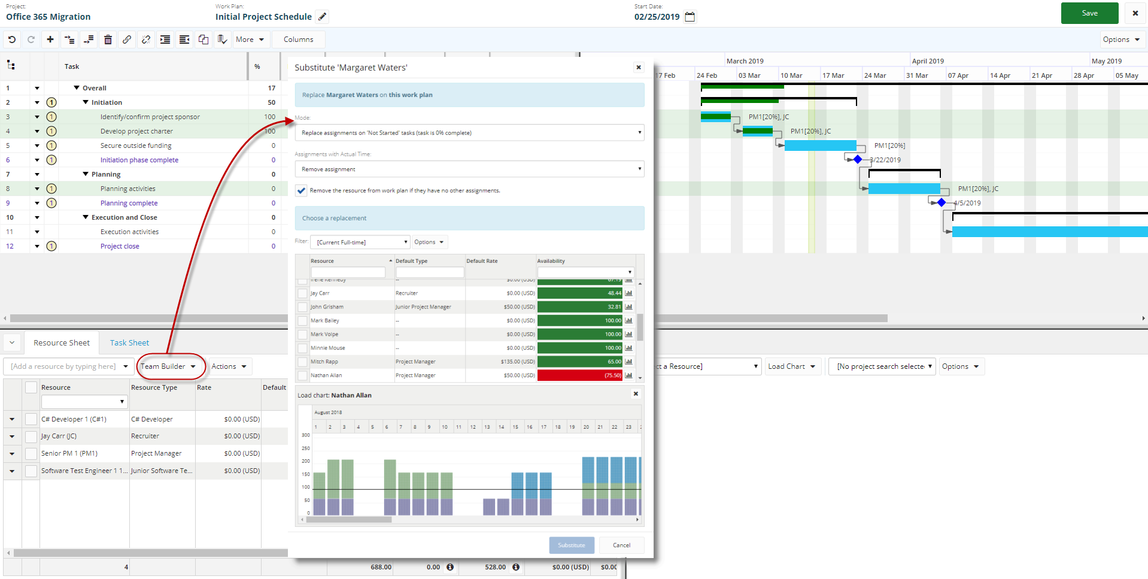This screenshot has height=579, width=1148.
Task: Uncheck Remove the resource from work plan
Action: [302, 190]
